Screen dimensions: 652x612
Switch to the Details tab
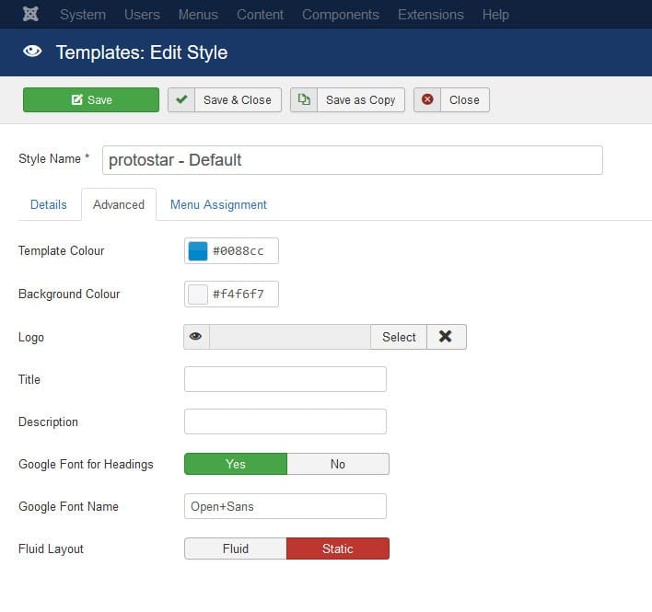[49, 204]
